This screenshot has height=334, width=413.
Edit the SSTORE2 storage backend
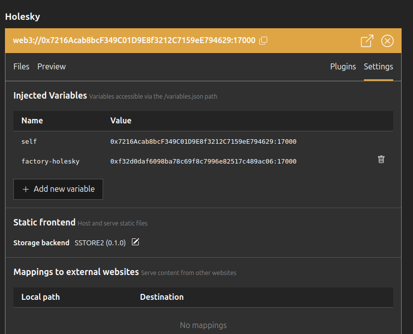135,242
